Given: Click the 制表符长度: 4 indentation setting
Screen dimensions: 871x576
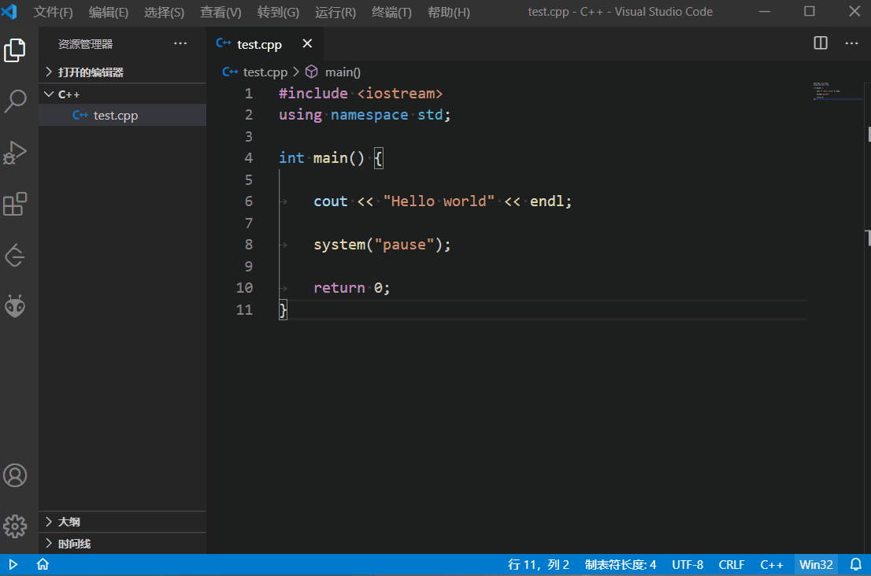Looking at the screenshot, I should [x=621, y=565].
